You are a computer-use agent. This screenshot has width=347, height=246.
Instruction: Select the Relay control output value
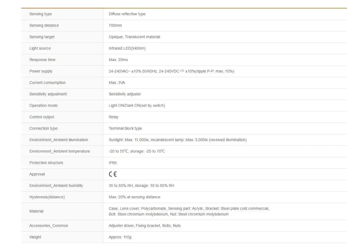114,117
